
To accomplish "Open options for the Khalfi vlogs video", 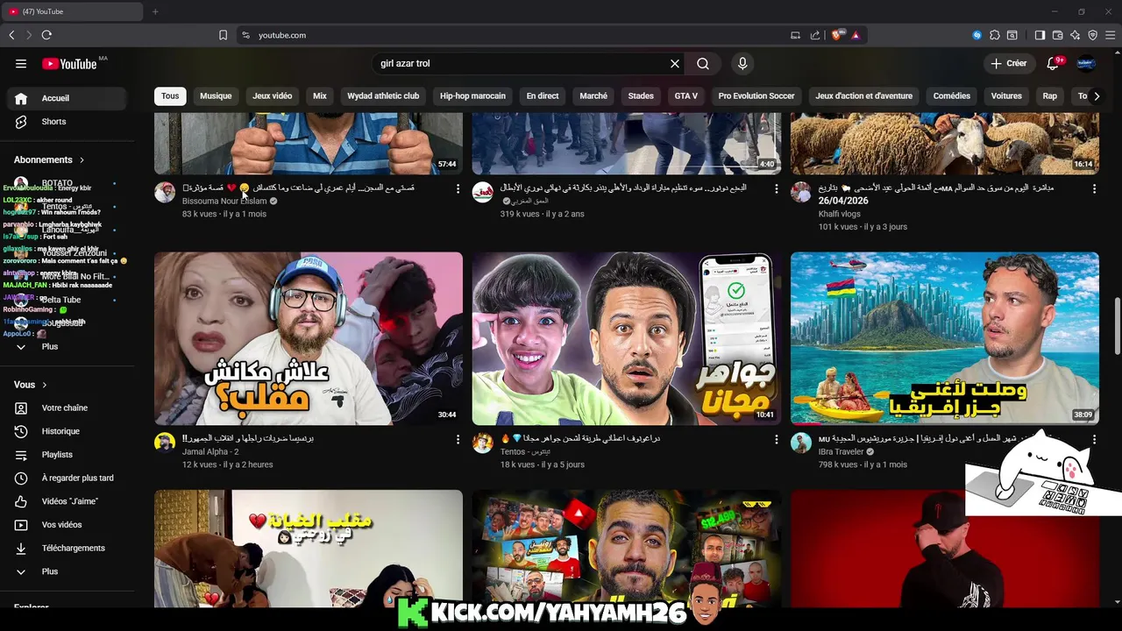I will [x=1094, y=188].
